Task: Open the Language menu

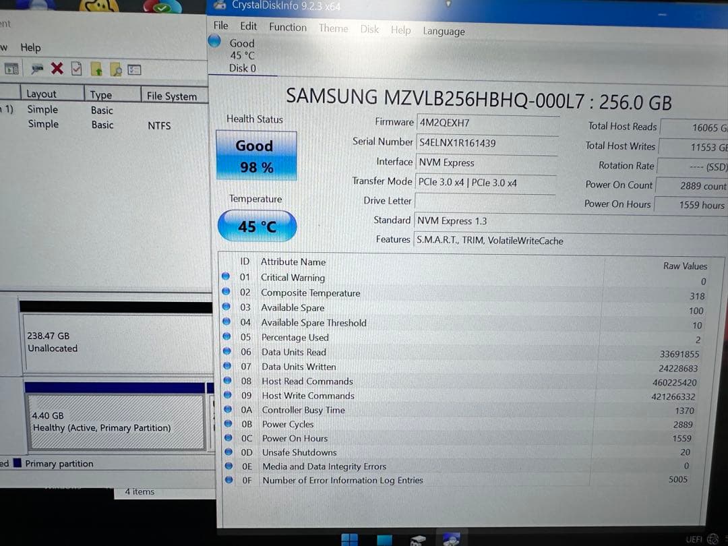Action: coord(443,31)
